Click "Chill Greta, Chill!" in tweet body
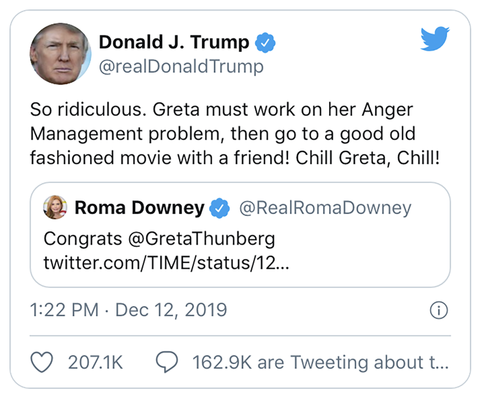The width and height of the screenshot is (480, 399). click(x=367, y=158)
